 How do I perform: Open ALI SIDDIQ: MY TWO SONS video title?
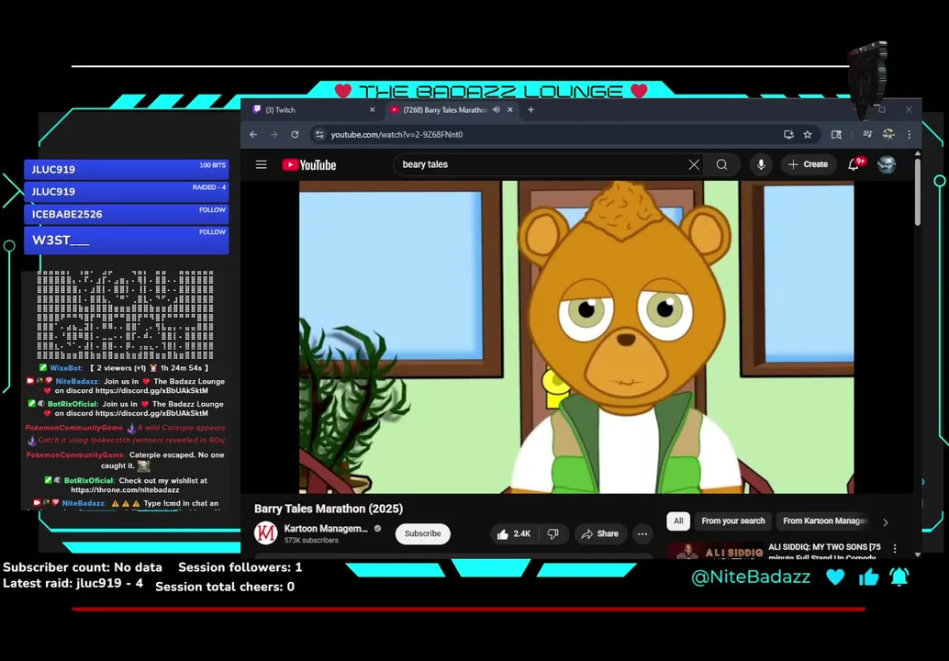824,552
